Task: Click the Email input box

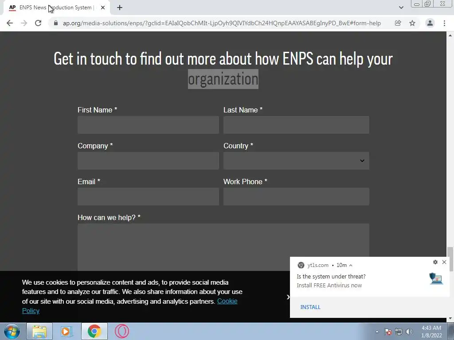Action: (148, 197)
